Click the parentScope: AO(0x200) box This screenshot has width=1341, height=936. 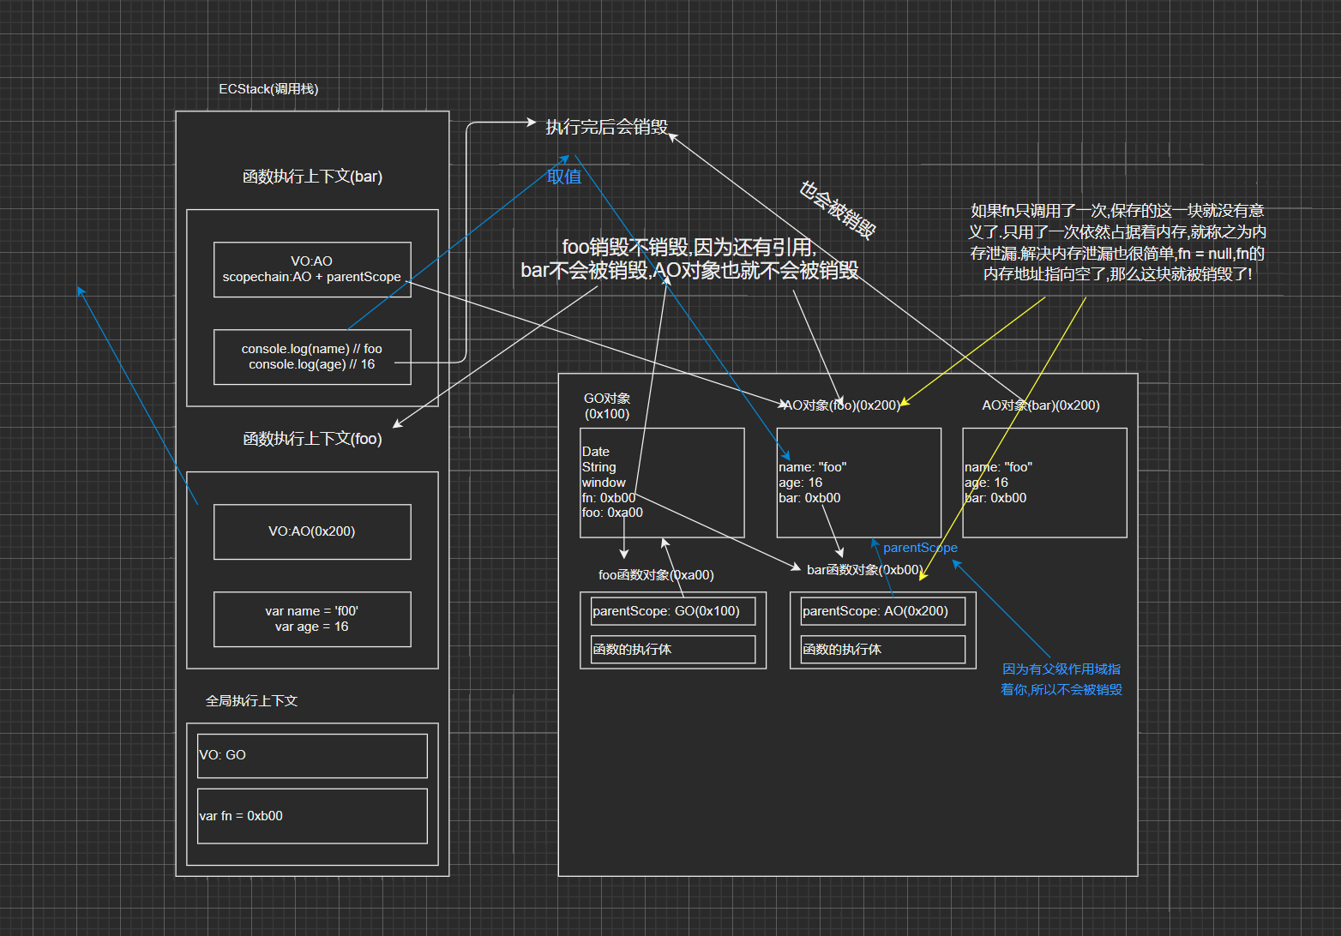pyautogui.click(x=882, y=611)
